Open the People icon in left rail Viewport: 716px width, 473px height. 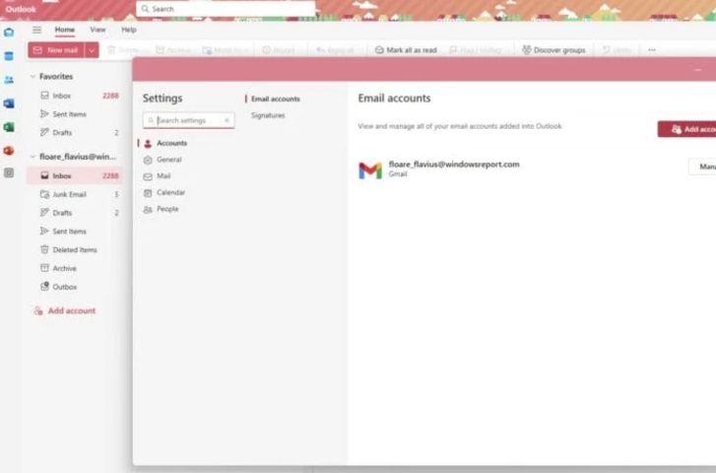pos(9,80)
